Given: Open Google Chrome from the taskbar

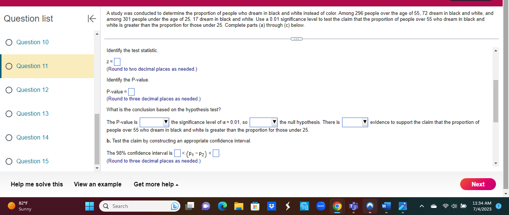Looking at the screenshot, I should pos(337,206).
